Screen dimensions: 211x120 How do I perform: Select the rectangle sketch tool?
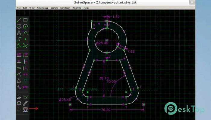click(25, 20)
